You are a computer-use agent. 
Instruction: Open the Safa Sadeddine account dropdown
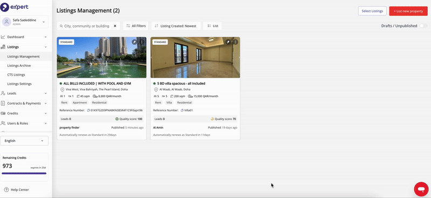click(44, 22)
